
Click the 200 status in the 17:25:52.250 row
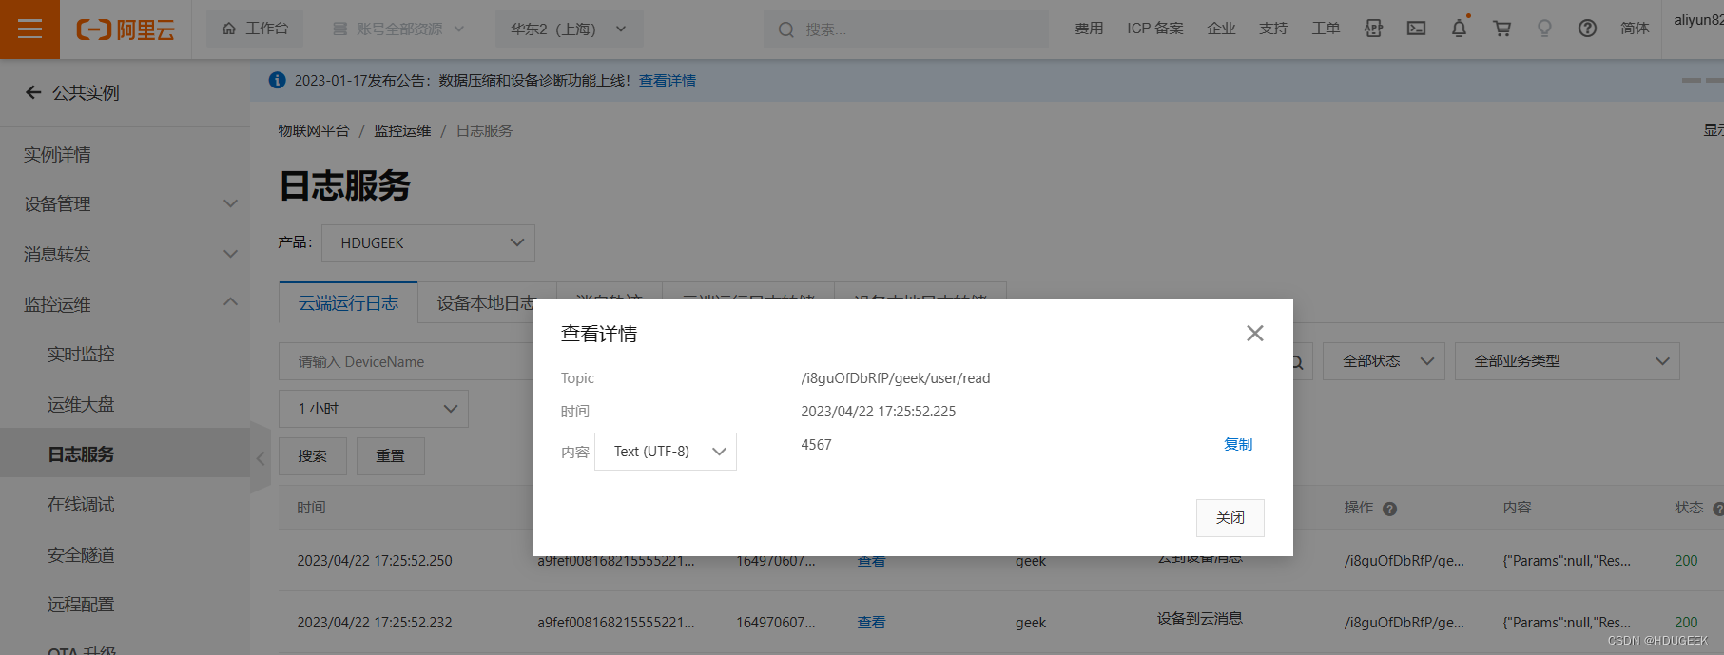click(1686, 560)
